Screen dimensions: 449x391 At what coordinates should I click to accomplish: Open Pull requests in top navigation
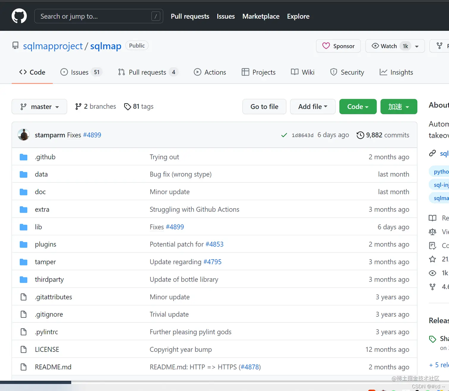[190, 16]
